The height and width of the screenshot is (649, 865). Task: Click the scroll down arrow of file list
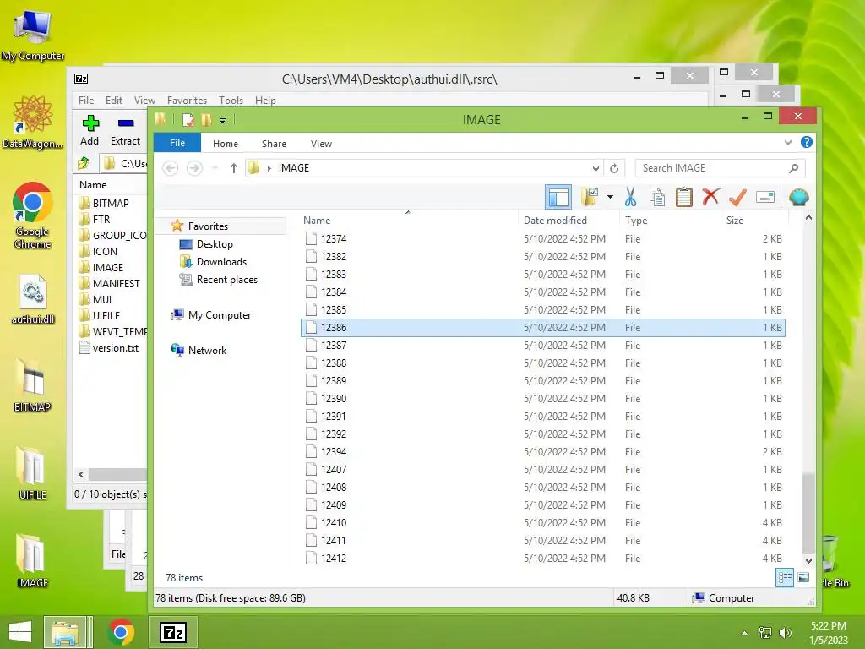click(808, 561)
